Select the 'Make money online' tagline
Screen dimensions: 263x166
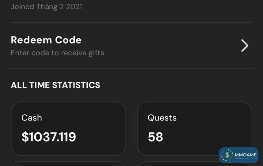(245, 159)
